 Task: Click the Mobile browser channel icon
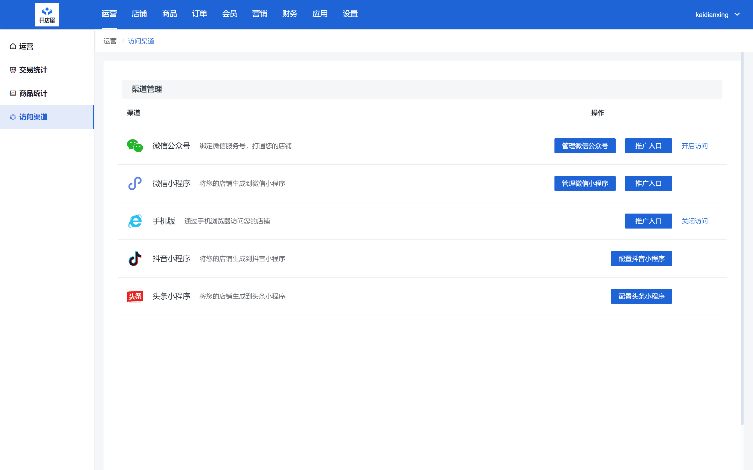tap(135, 221)
